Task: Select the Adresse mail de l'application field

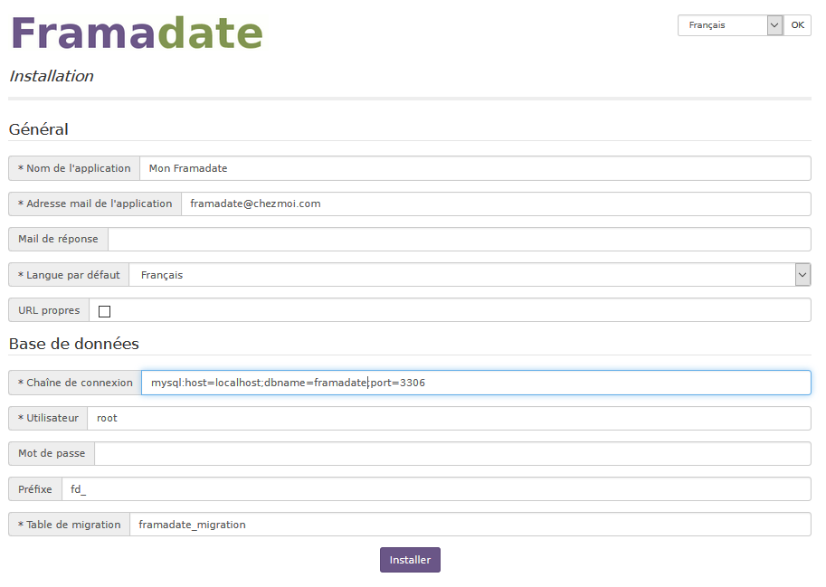Action: tap(496, 204)
